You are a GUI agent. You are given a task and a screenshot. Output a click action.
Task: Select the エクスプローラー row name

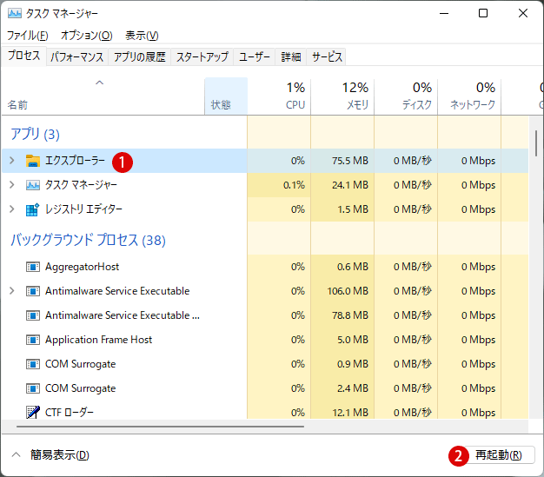pos(75,161)
